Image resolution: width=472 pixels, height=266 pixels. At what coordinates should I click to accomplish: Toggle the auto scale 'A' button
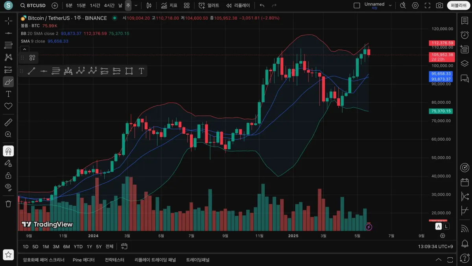(x=439, y=226)
